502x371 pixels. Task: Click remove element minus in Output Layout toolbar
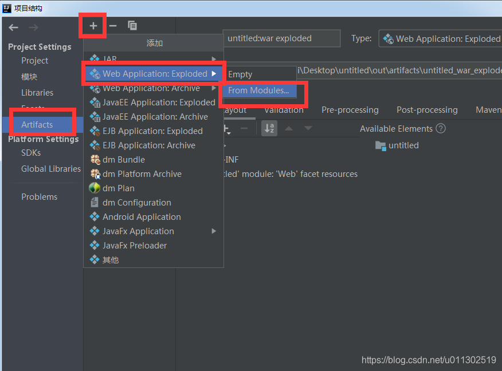pyautogui.click(x=244, y=129)
